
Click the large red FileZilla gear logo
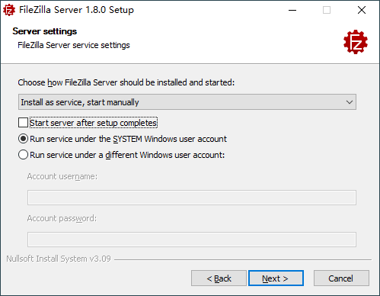point(356,42)
